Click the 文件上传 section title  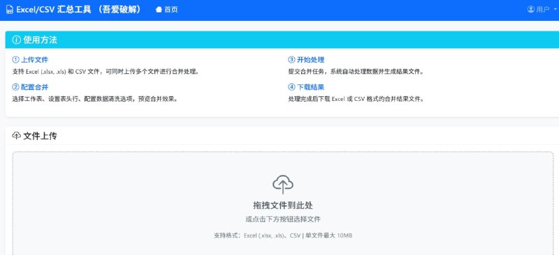tap(40, 136)
